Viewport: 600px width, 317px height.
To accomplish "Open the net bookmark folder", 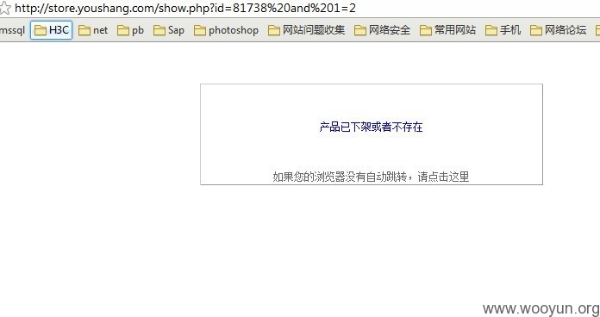I will coord(93,30).
